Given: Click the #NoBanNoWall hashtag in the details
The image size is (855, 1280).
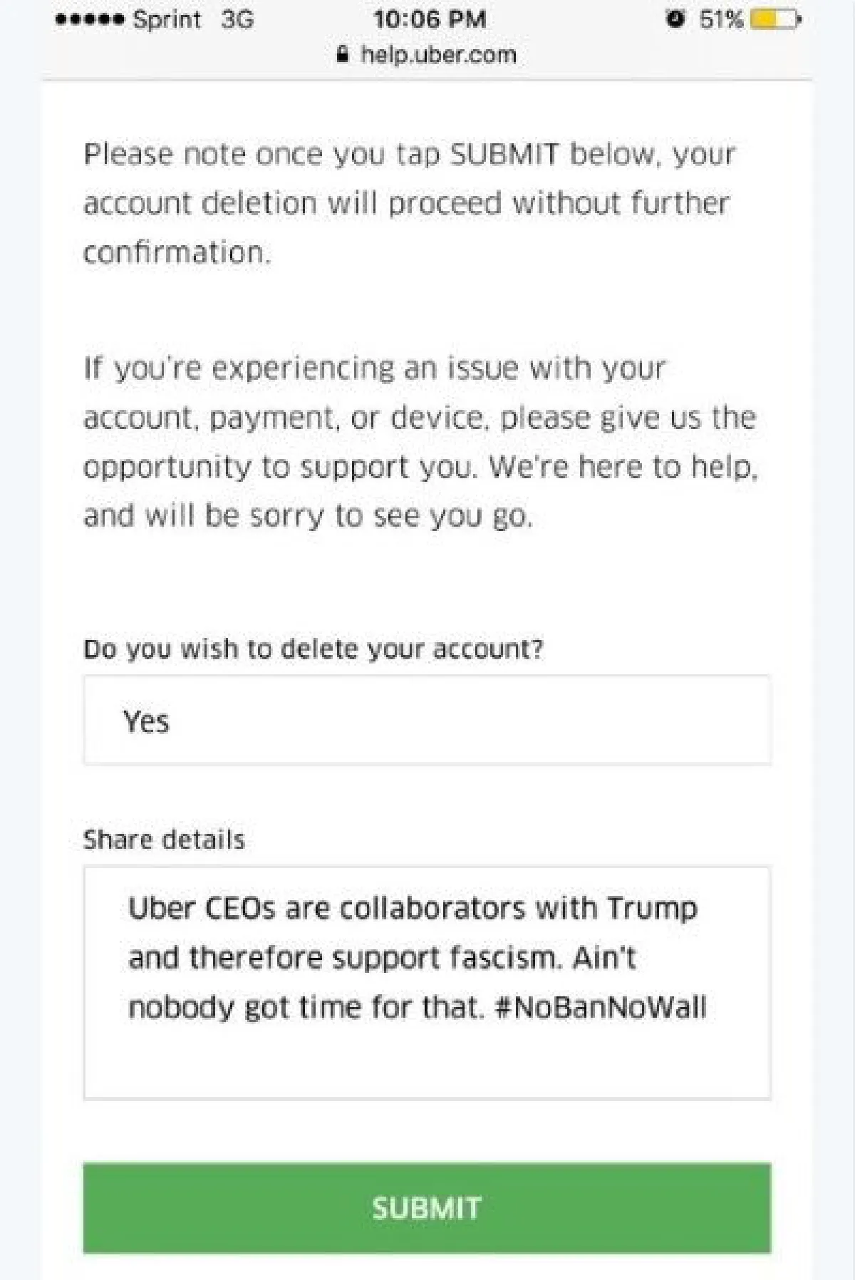Looking at the screenshot, I should coord(600,1008).
